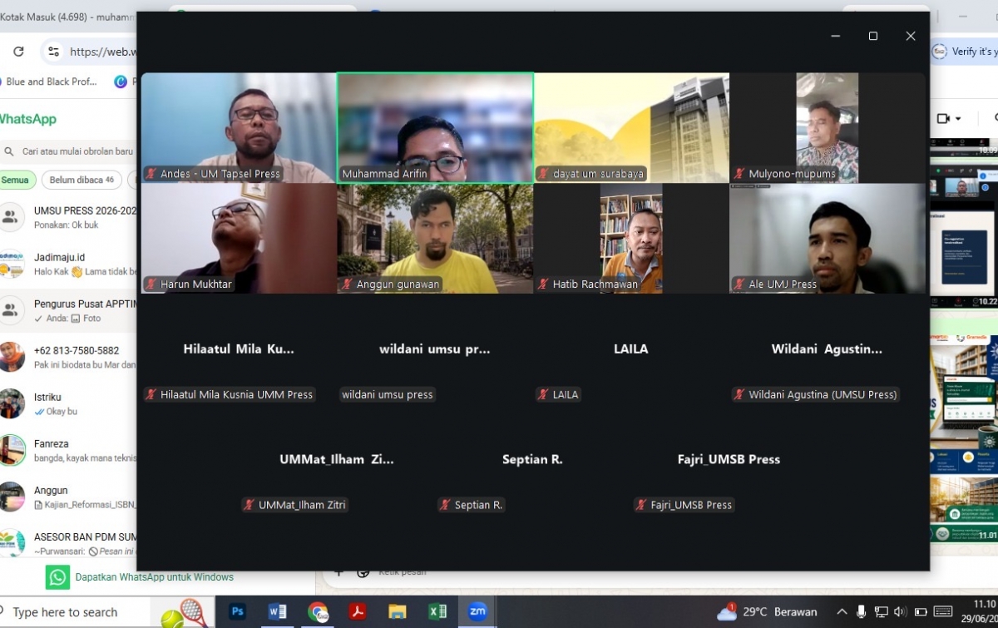Open Microsoft Word from the taskbar
Viewport: 998px width, 628px height.
tap(278, 612)
